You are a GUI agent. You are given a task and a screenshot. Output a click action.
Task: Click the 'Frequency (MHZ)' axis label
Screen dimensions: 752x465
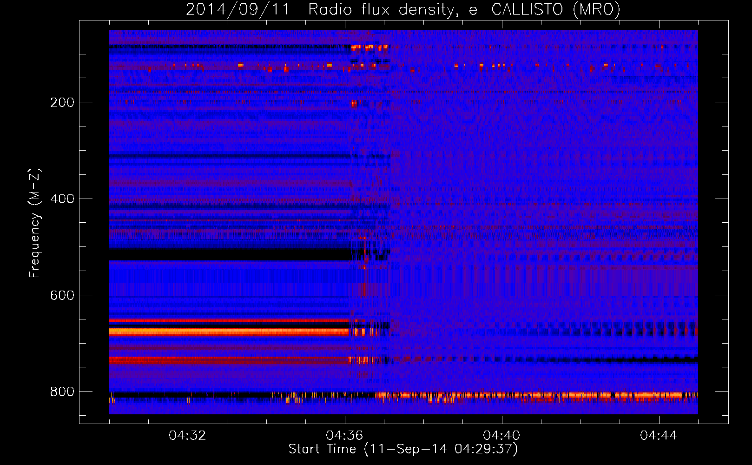tap(35, 223)
